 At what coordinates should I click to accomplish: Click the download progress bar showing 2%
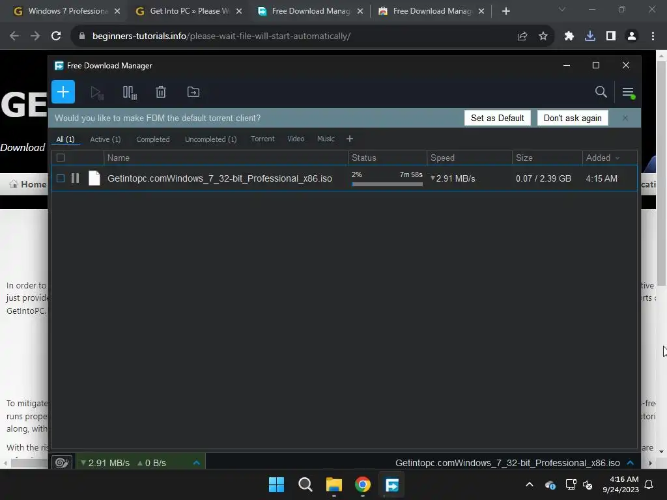(x=387, y=184)
